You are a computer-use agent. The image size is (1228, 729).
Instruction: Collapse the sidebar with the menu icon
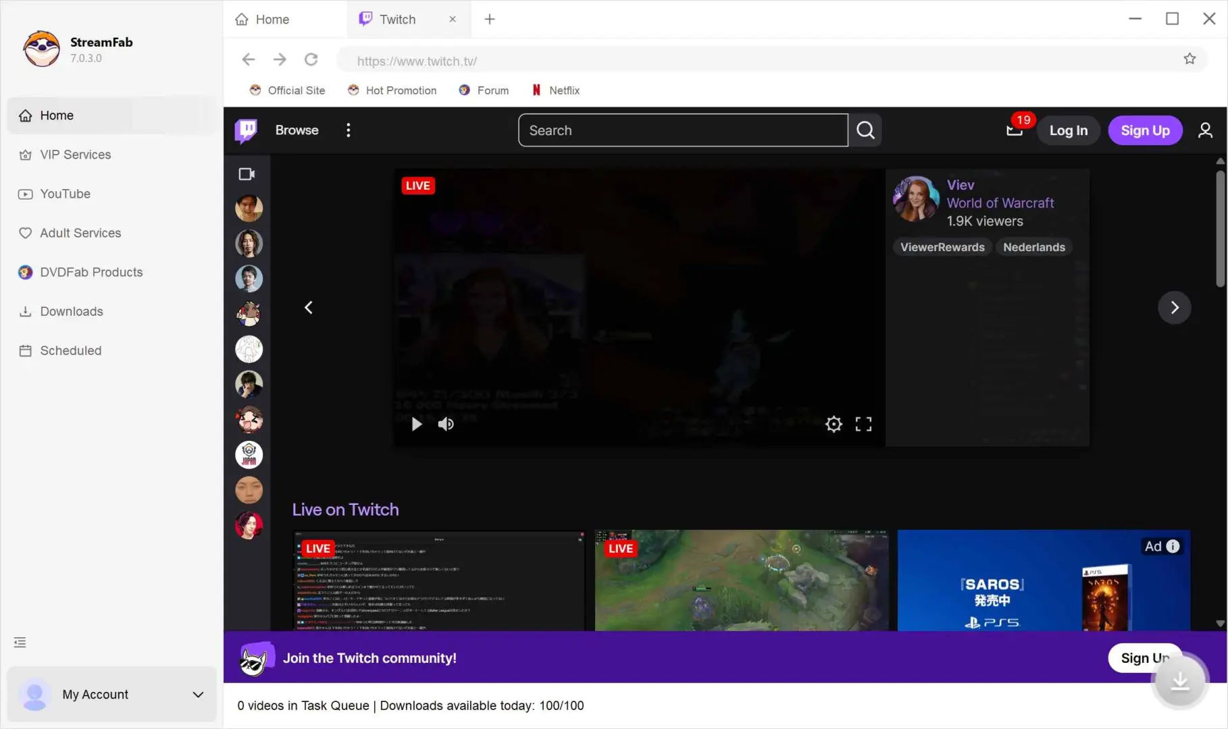coord(20,642)
